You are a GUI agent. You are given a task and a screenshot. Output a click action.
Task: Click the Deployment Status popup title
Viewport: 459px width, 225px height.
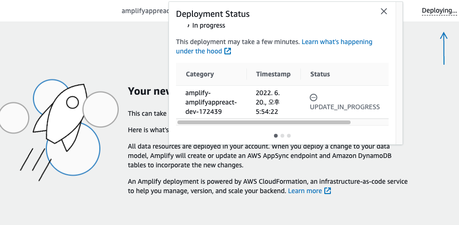coord(213,14)
